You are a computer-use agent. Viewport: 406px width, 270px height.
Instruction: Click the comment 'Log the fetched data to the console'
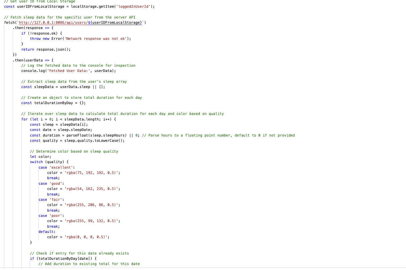(78, 65)
